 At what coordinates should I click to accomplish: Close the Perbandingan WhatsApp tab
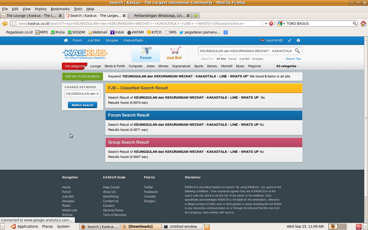[188, 16]
